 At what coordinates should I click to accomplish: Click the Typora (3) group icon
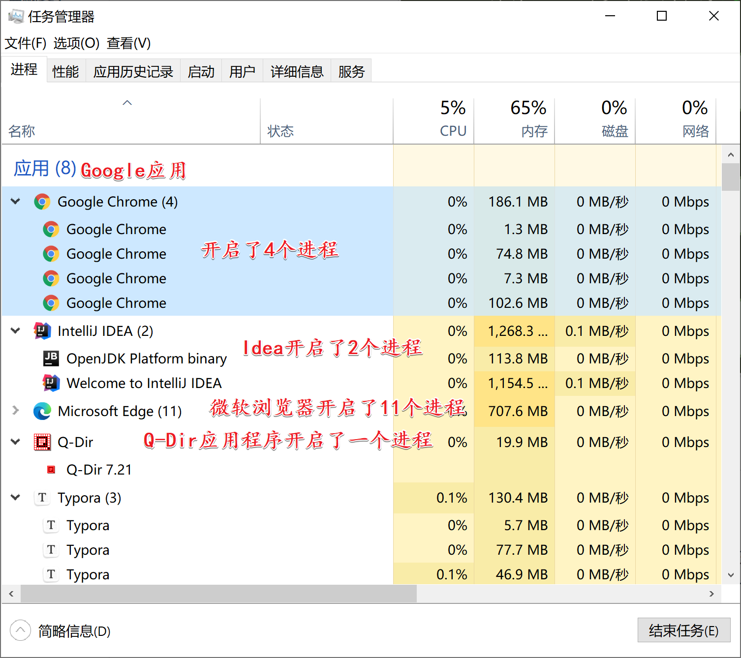(42, 498)
